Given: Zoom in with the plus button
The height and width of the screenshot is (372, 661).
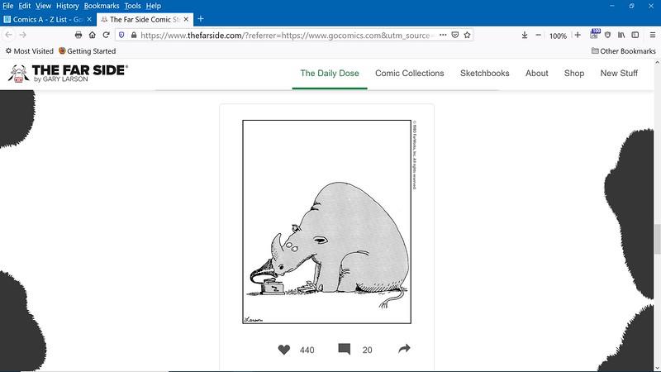Looking at the screenshot, I should (x=578, y=35).
